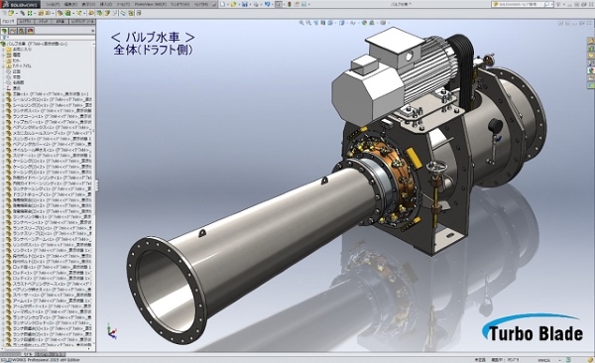The width and height of the screenshot is (595, 363).
Task: Click the Edit Appearance sphere icon in view toolbar
Action: point(365,23)
